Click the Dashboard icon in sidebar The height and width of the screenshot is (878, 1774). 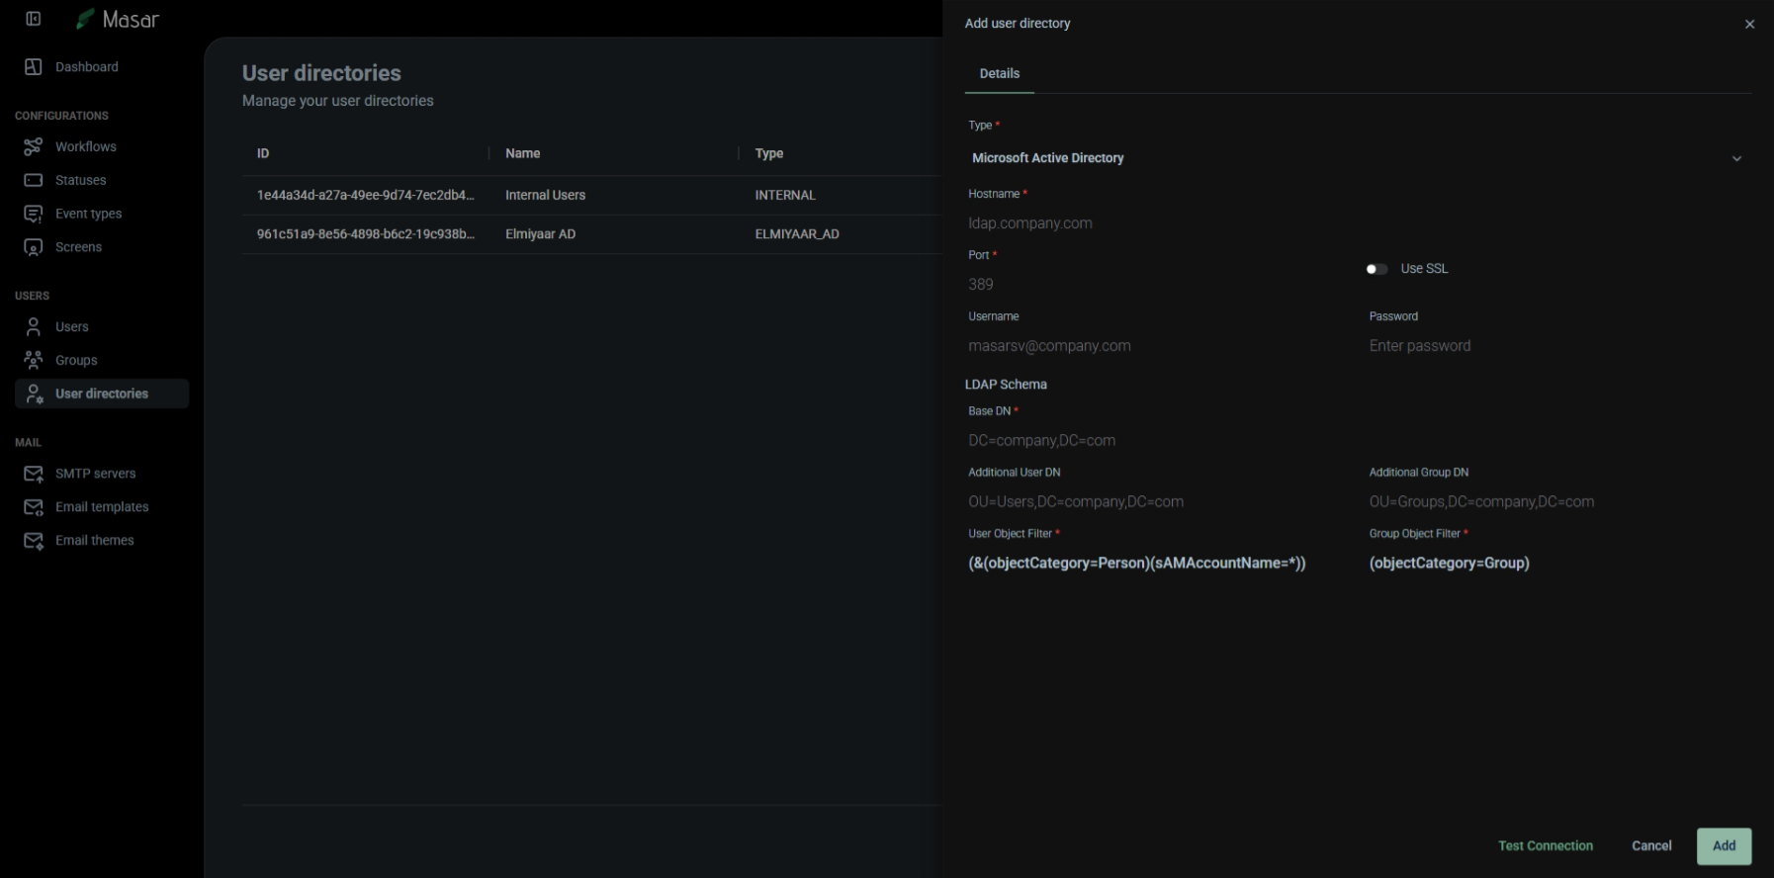click(x=33, y=67)
